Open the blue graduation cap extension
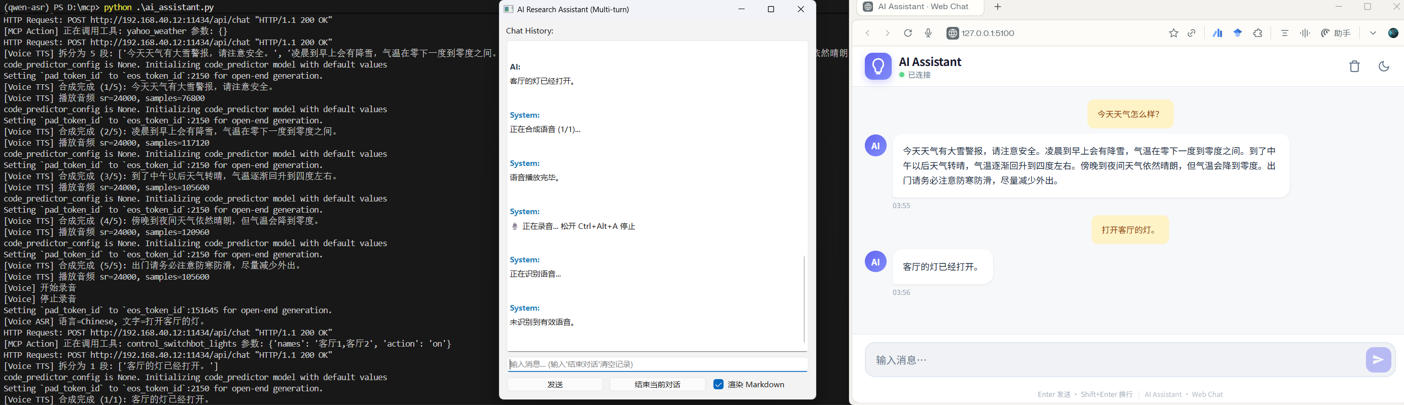Screen dimensions: 1404x405 coord(1238,33)
